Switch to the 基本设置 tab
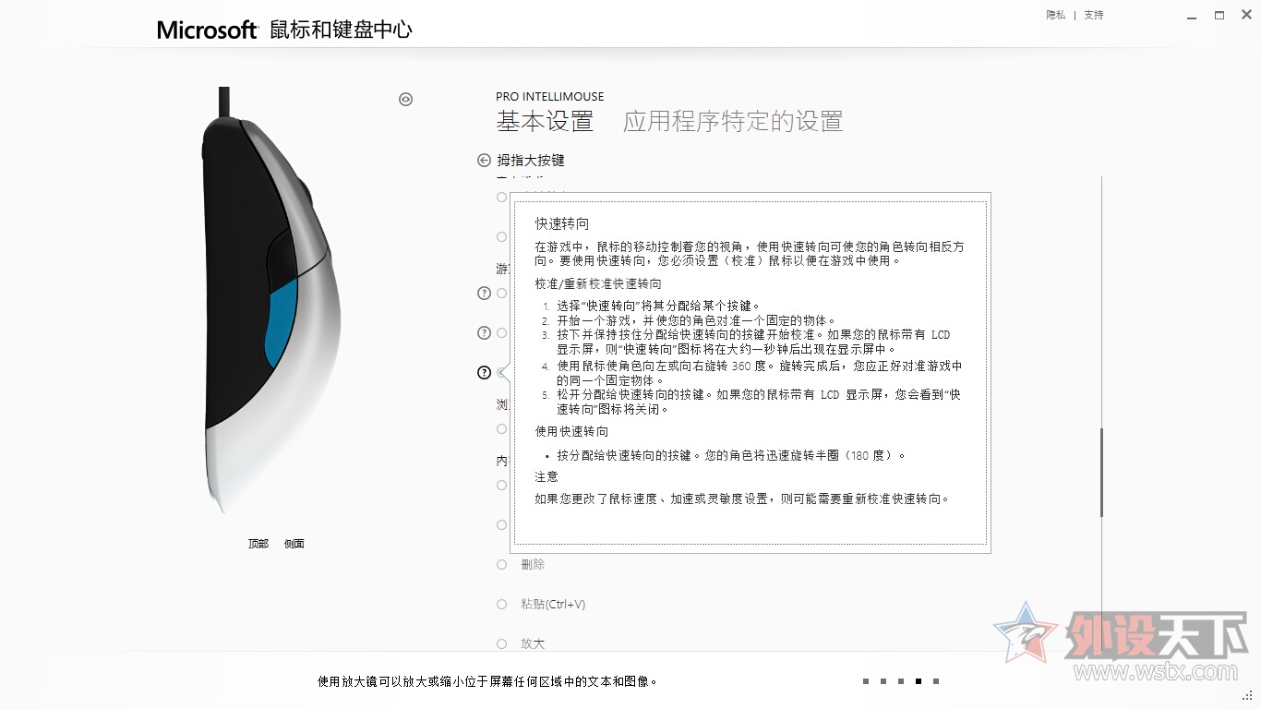The width and height of the screenshot is (1261, 709). [x=545, y=121]
